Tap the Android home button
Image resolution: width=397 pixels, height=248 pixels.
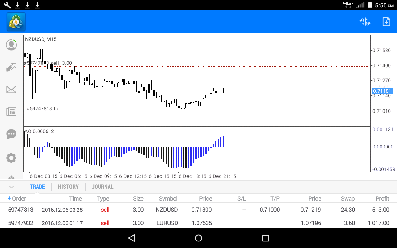click(198, 238)
